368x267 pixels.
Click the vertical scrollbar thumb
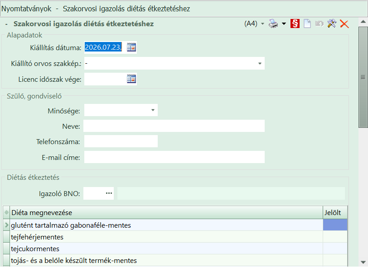pyautogui.click(x=363, y=77)
